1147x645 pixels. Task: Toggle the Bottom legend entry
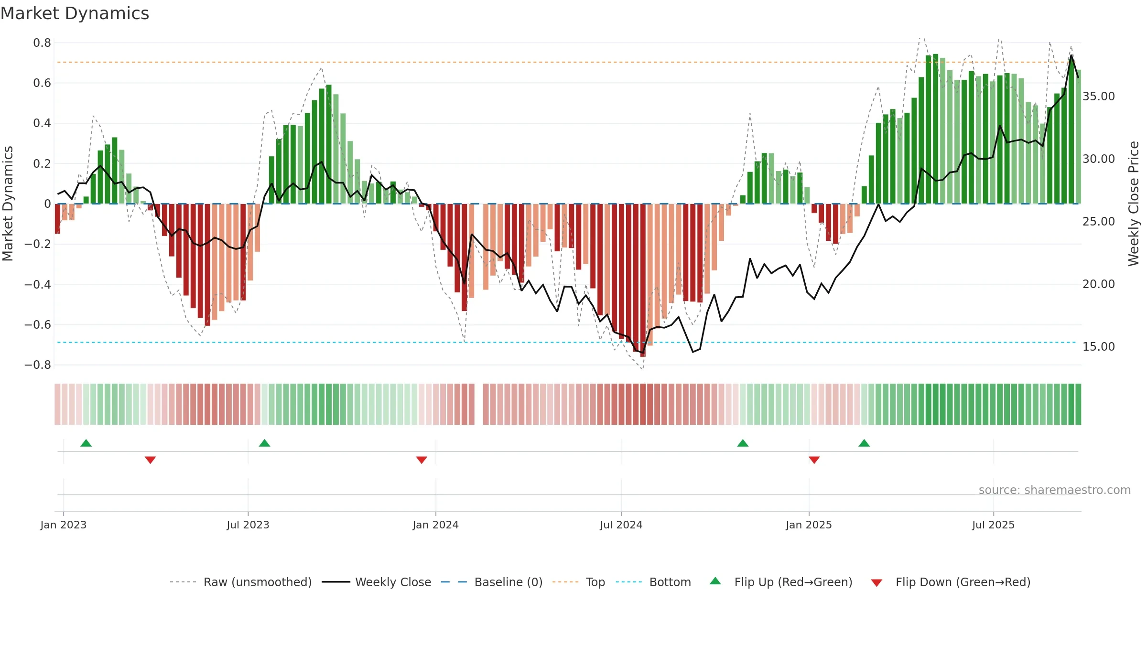pos(653,582)
